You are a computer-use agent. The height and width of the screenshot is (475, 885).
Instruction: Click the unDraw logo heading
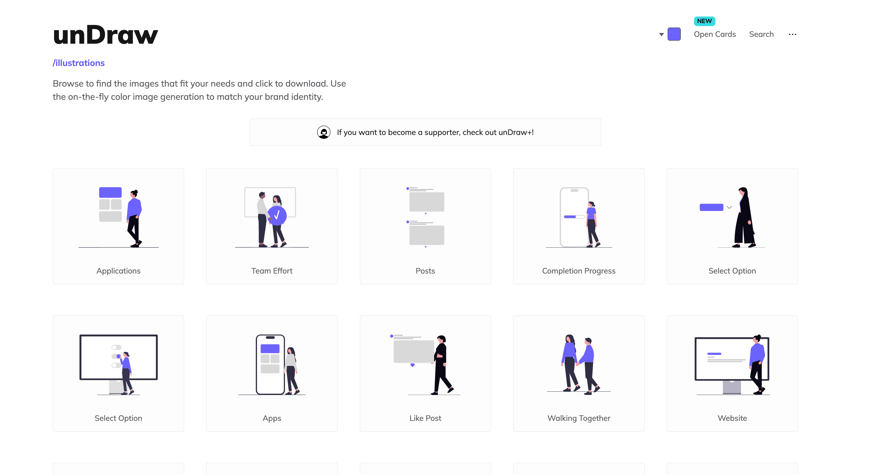pos(106,35)
